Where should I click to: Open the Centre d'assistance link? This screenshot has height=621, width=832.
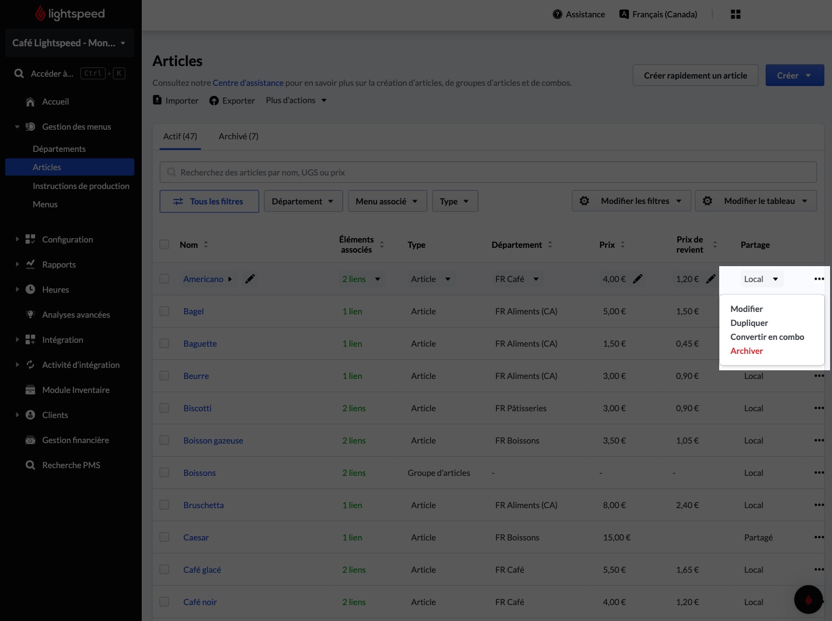click(248, 82)
